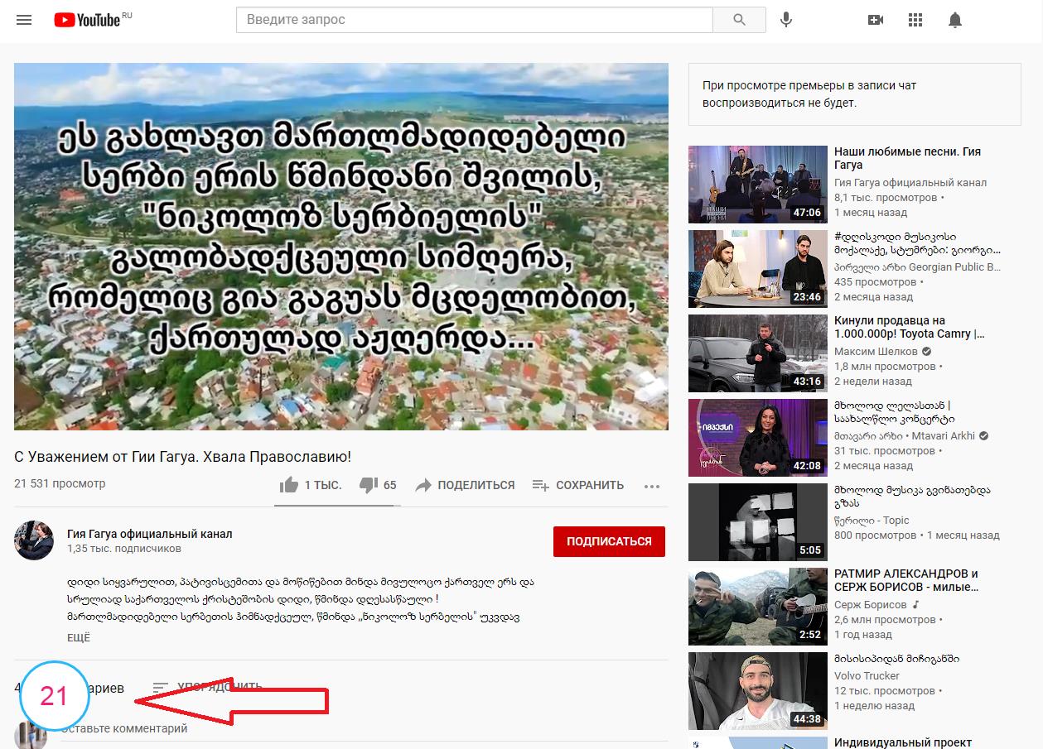Activate voice search microphone
The height and width of the screenshot is (749, 1043).
pos(786,20)
